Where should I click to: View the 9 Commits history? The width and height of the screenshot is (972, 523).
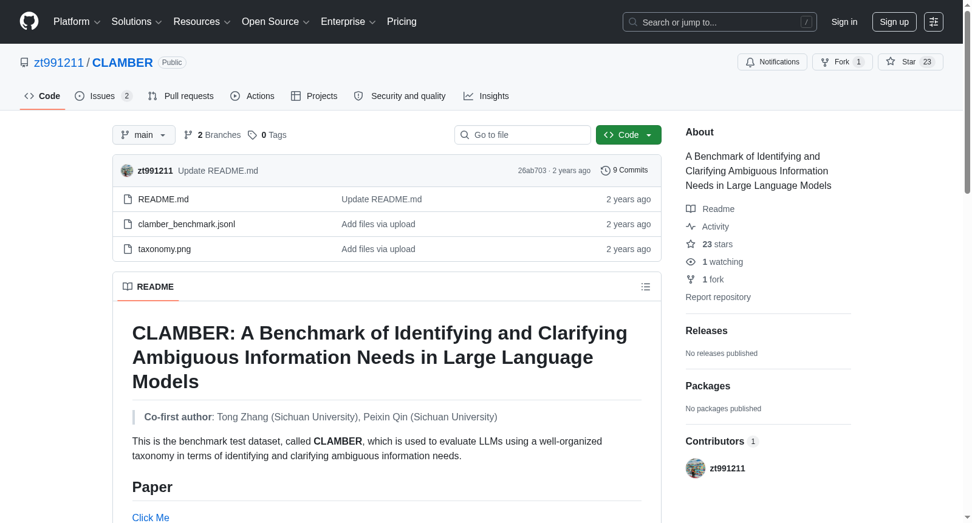point(624,171)
